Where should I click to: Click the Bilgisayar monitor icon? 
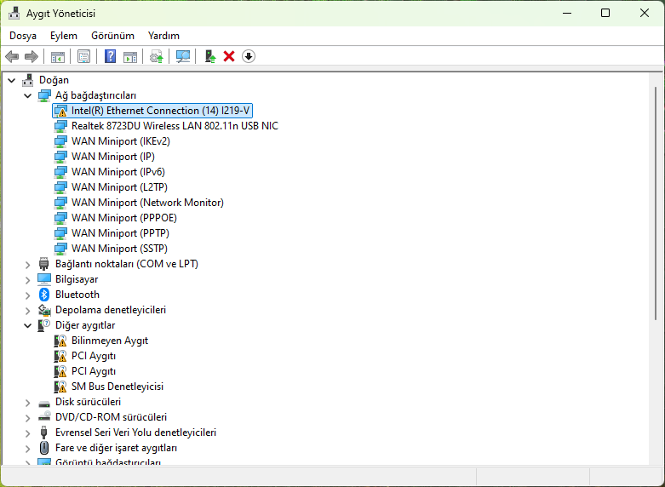point(44,279)
